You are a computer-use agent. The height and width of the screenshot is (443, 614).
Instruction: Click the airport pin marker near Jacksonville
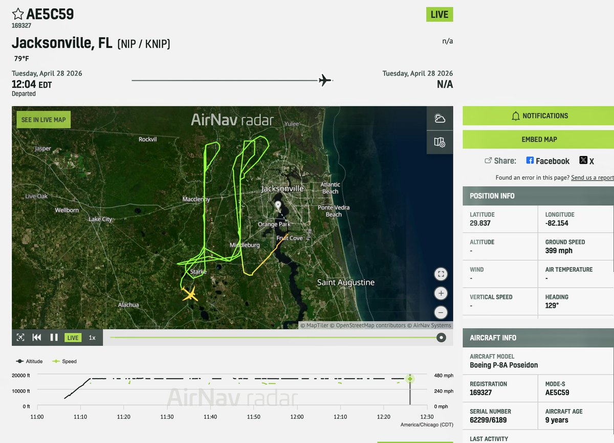tap(278, 206)
